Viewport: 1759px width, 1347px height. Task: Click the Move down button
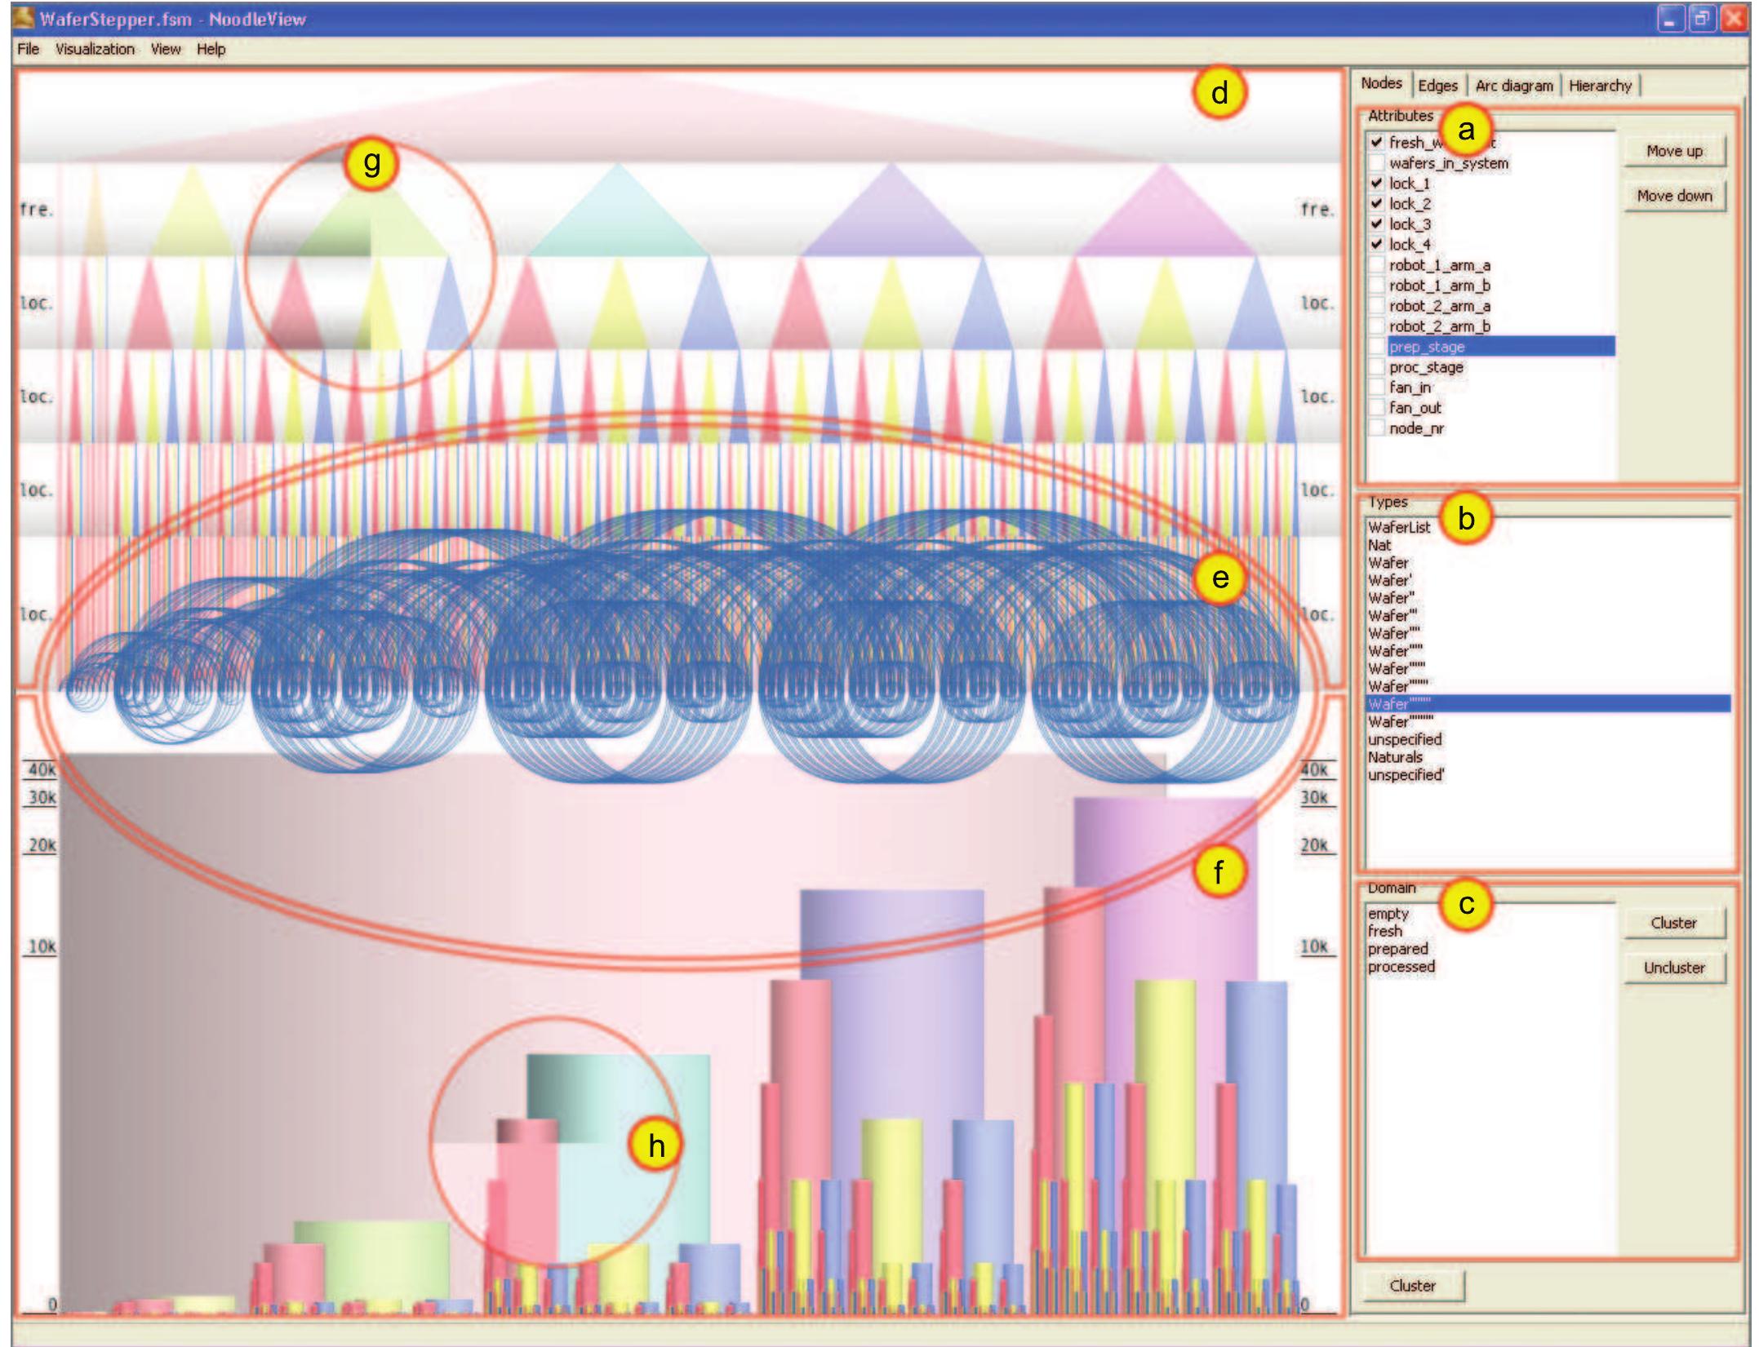click(1674, 196)
